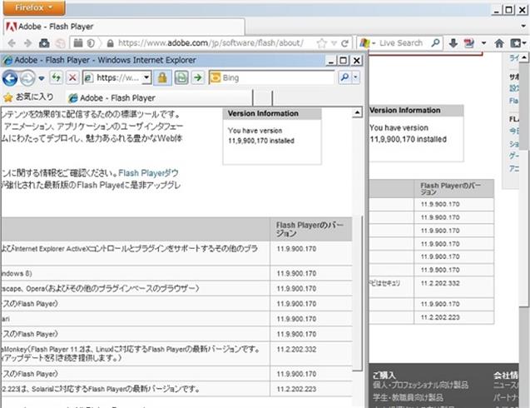The height and width of the screenshot is (408, 530).
Task: Click the padlock icon in Firefox's address bar
Action: pos(110,43)
